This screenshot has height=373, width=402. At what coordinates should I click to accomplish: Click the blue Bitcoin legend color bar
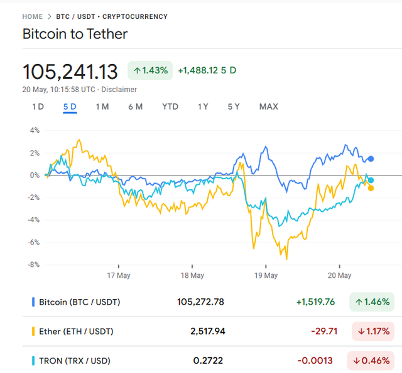click(x=33, y=302)
